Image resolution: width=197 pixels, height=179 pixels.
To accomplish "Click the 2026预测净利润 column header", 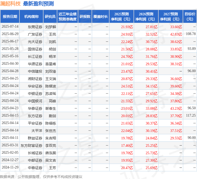I will [146, 17].
